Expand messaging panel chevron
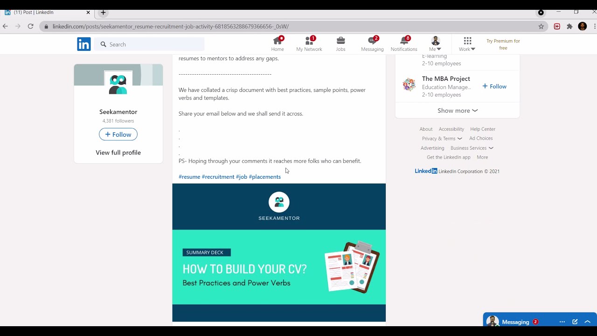Screen dimensions: 597x336 pos(588,322)
